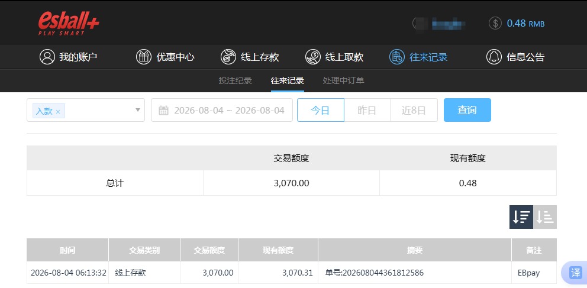587x288 pixels.
Task: Switch to 处理中订单 tab
Action: point(343,80)
